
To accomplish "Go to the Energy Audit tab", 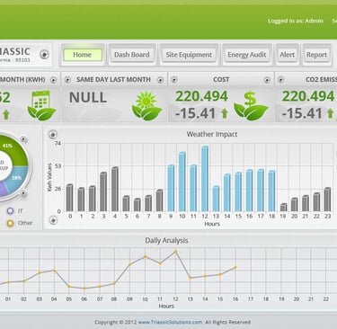I will pyautogui.click(x=247, y=55).
